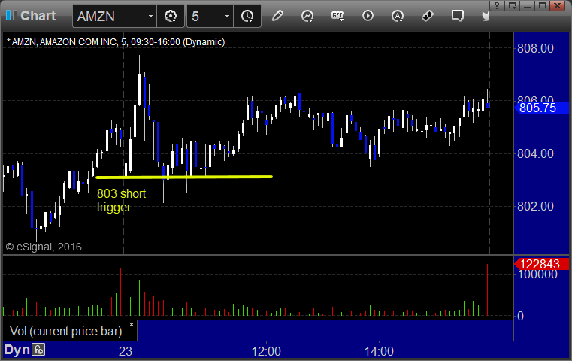572x361 pixels.
Task: Click the Chart window link icon
Action: click(x=12, y=15)
